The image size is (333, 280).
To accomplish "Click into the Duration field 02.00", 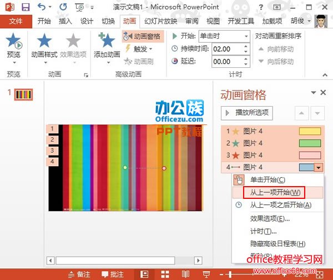I will click(x=227, y=49).
